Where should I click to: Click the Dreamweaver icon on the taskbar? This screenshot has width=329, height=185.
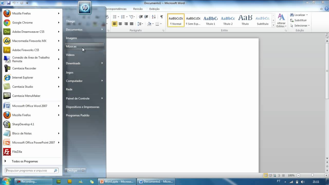59,181
